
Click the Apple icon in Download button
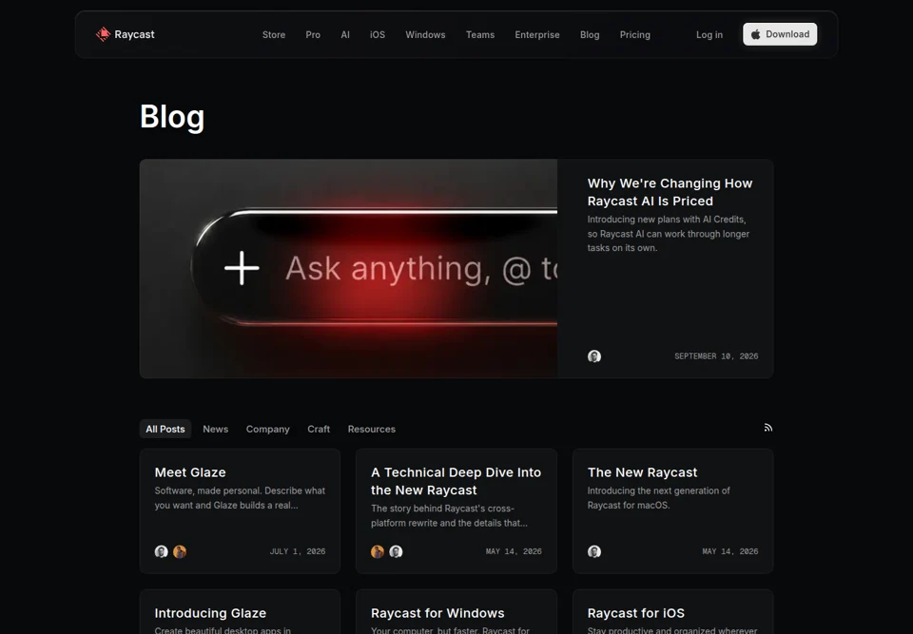coord(756,34)
